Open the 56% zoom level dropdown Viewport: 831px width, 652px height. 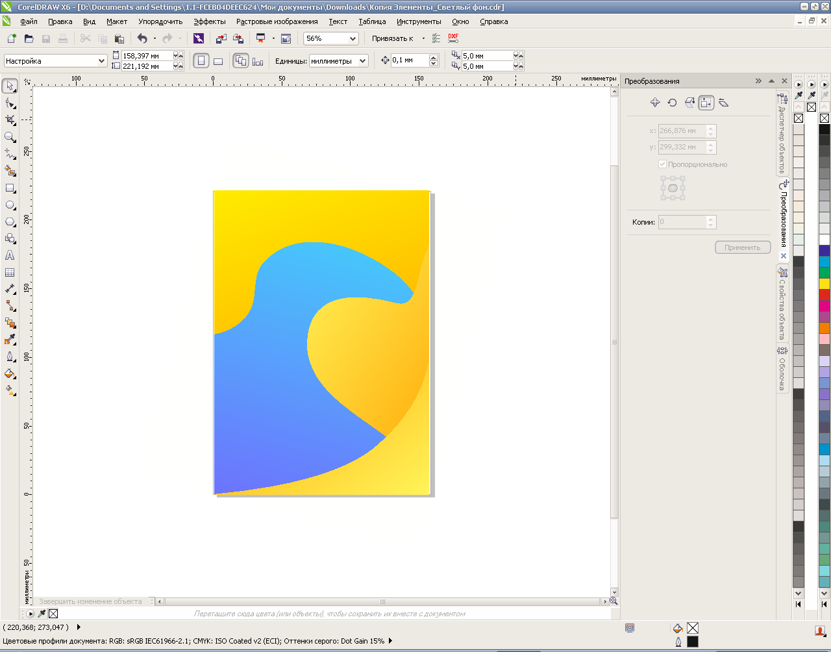pyautogui.click(x=353, y=39)
